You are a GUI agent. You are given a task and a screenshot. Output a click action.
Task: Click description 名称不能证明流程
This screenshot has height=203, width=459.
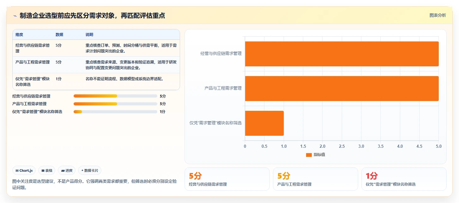click(124, 79)
